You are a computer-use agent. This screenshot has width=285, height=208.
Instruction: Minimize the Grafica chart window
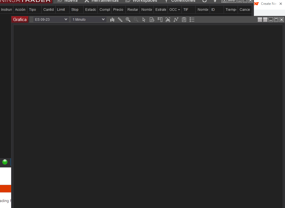(x=271, y=20)
